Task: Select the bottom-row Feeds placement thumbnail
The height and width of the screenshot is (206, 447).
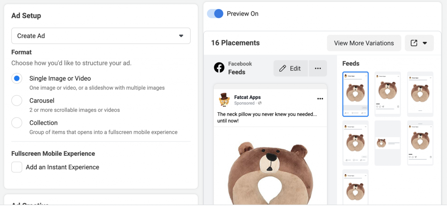Action: tap(355, 187)
